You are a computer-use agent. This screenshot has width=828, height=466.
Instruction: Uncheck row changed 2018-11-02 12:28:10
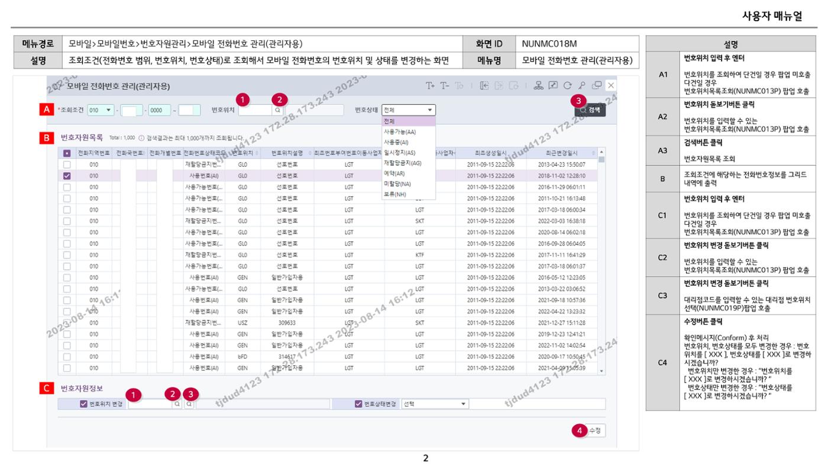pyautogui.click(x=67, y=176)
